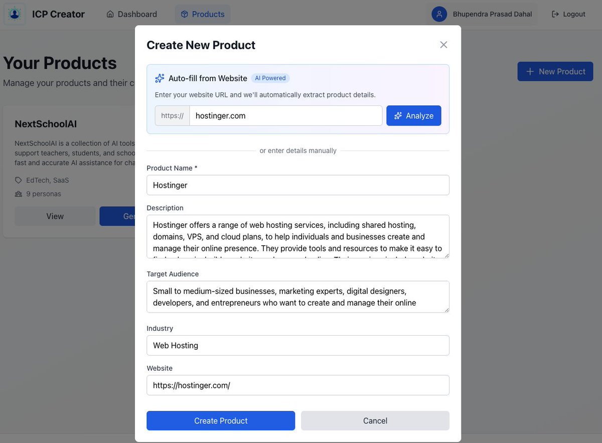
Task: Focus the Product Name field
Action: (298, 185)
